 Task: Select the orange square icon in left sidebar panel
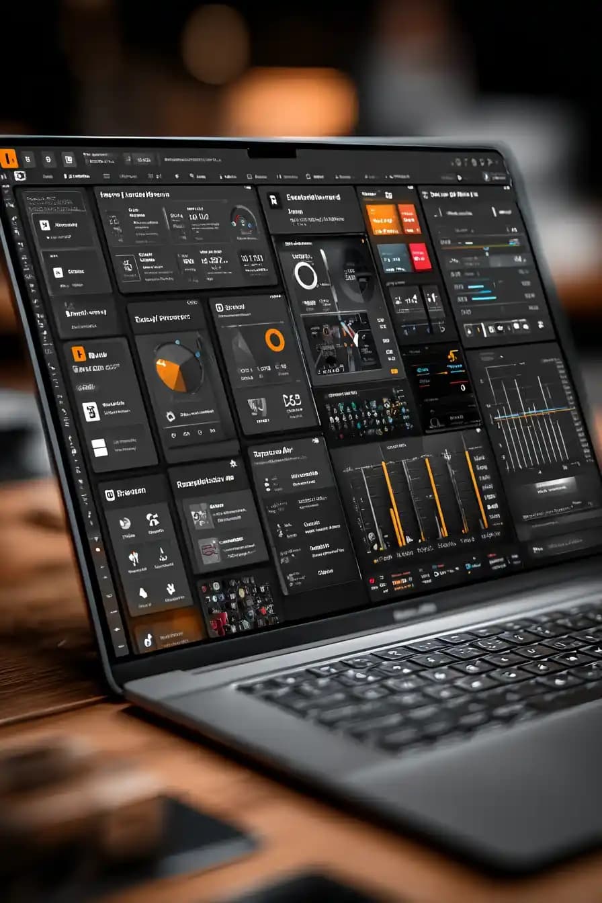(x=79, y=353)
